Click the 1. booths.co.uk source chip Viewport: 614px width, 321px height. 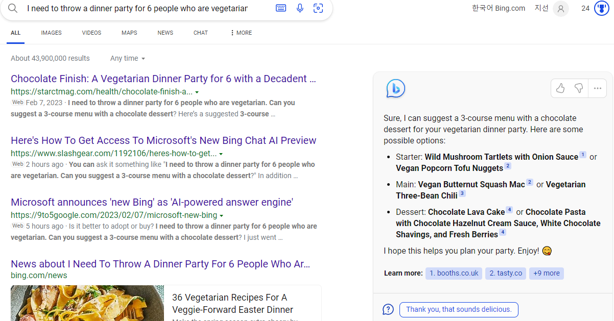click(x=454, y=273)
